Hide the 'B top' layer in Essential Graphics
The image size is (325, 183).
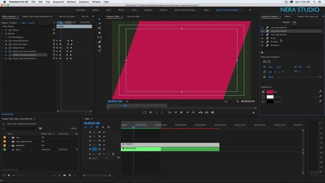click(x=263, y=38)
